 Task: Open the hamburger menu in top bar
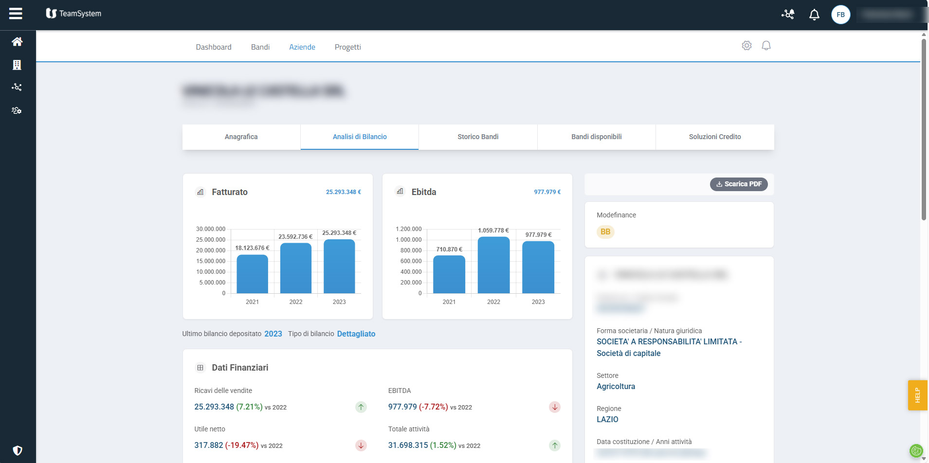(16, 14)
